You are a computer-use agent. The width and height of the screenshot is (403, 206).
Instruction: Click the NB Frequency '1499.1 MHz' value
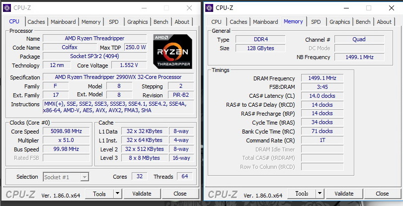click(x=359, y=57)
